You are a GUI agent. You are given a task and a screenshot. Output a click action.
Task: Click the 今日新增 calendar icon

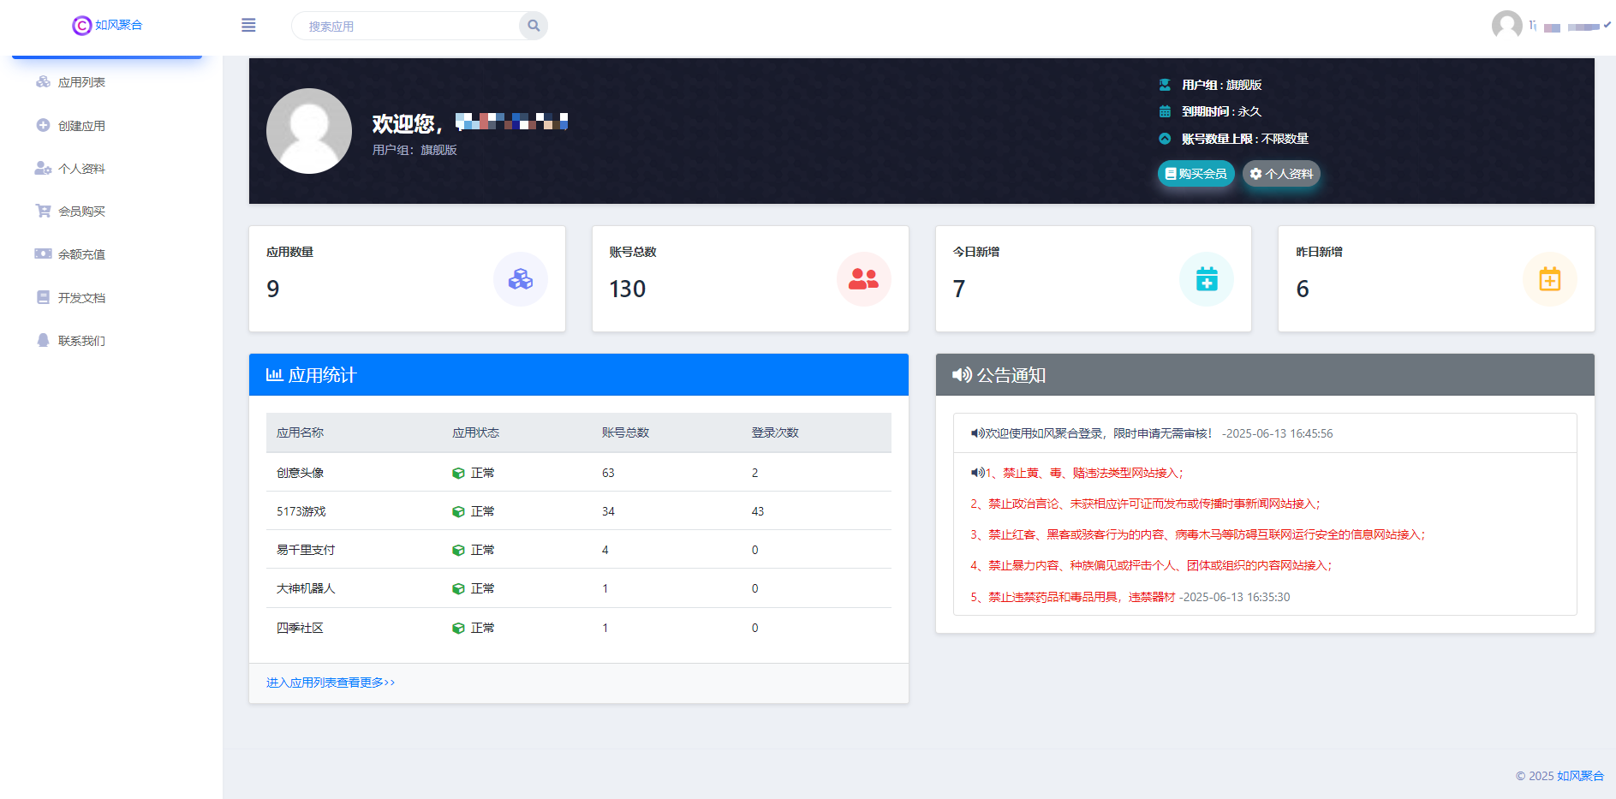click(x=1206, y=279)
